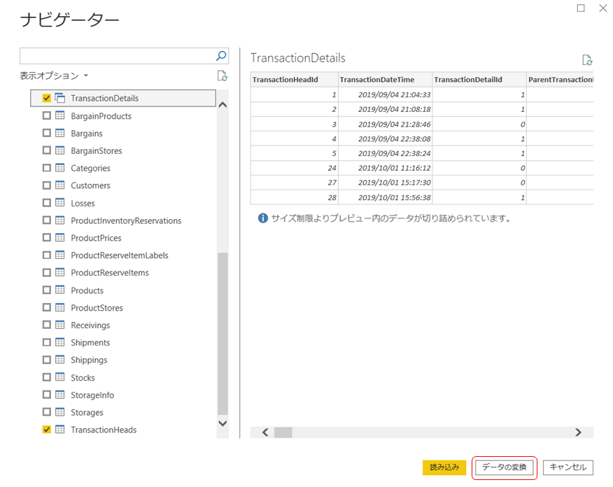Click the table icon next to Shipments

tap(59, 342)
